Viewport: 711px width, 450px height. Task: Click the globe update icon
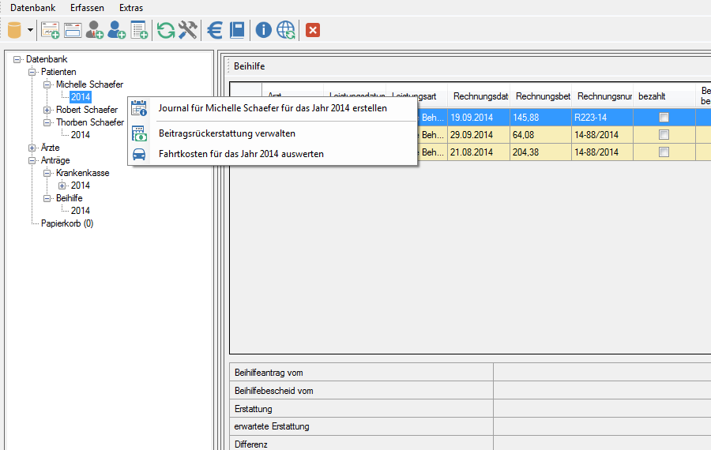(x=286, y=30)
